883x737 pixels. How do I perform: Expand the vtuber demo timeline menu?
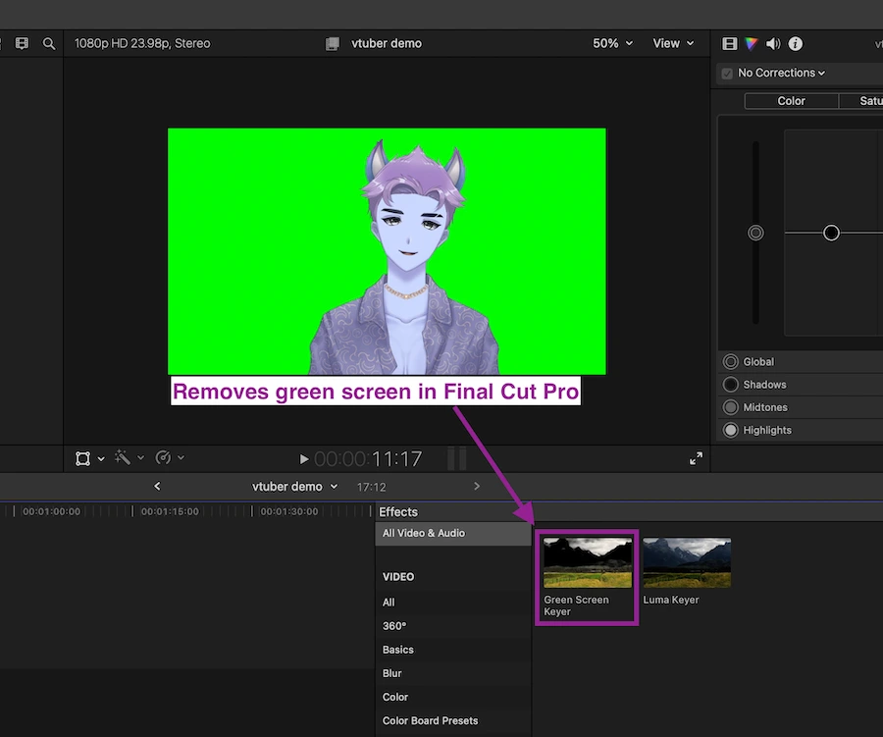coord(294,486)
